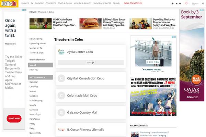
Task: Read Decoding The Lyrics: Mayonnaise headline
Action: pos(164,22)
